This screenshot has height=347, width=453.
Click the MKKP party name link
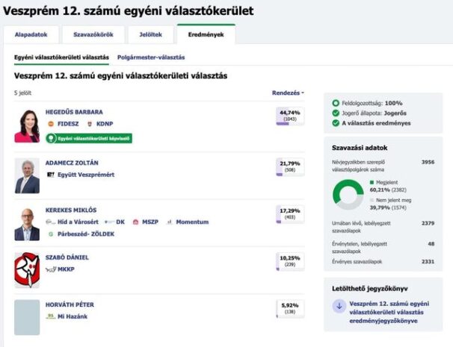click(x=66, y=269)
